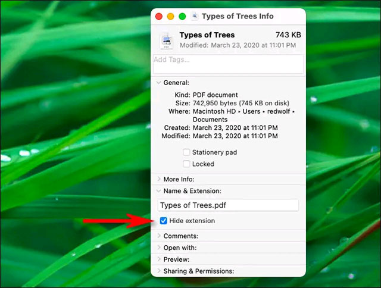Viewport: 381px width, 288px height.
Task: Click the bold Types of Trees heading
Action: (x=207, y=35)
